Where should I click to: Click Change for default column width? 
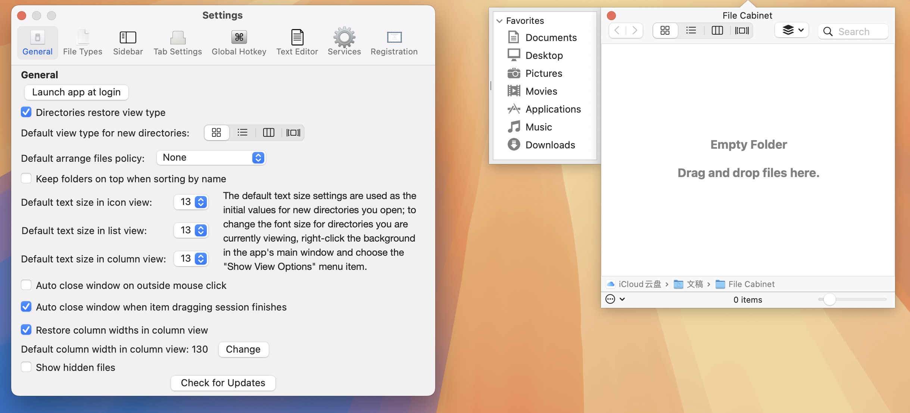coord(243,349)
